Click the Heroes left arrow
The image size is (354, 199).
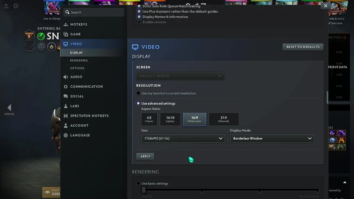(9, 108)
